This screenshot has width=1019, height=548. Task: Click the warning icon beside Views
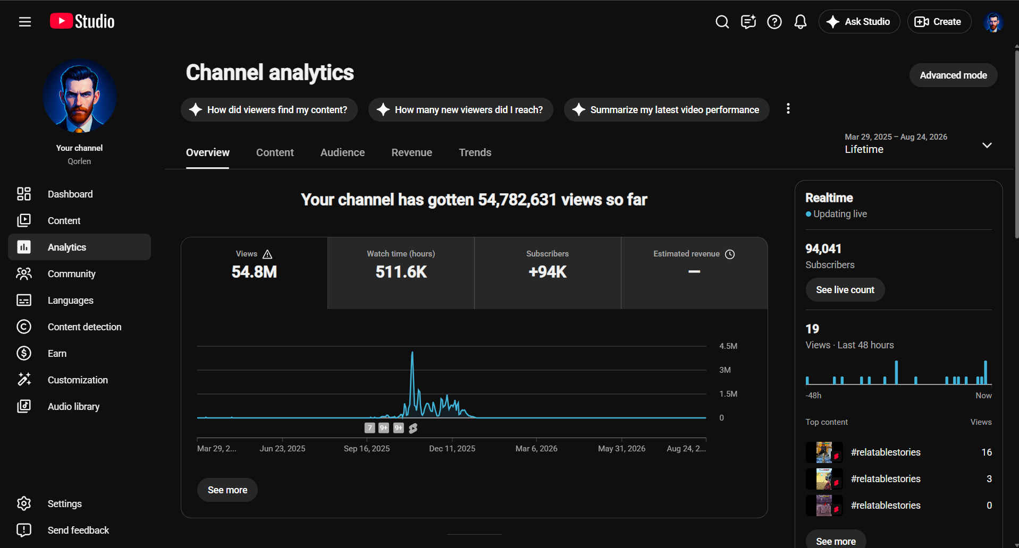pyautogui.click(x=267, y=254)
